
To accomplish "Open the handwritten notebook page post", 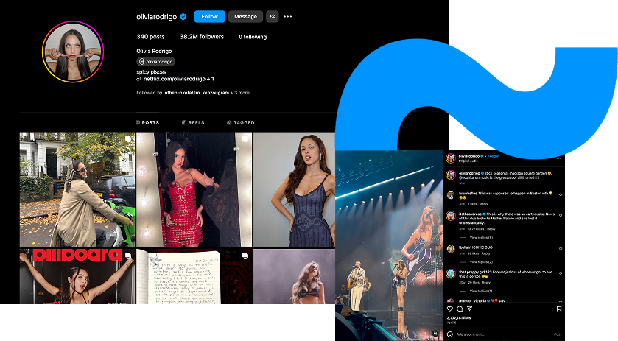I will click(194, 276).
